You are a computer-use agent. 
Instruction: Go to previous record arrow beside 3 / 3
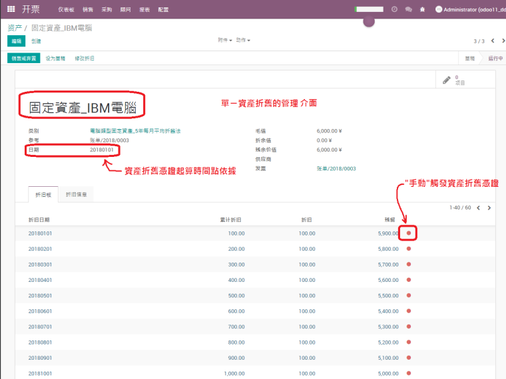coord(493,41)
